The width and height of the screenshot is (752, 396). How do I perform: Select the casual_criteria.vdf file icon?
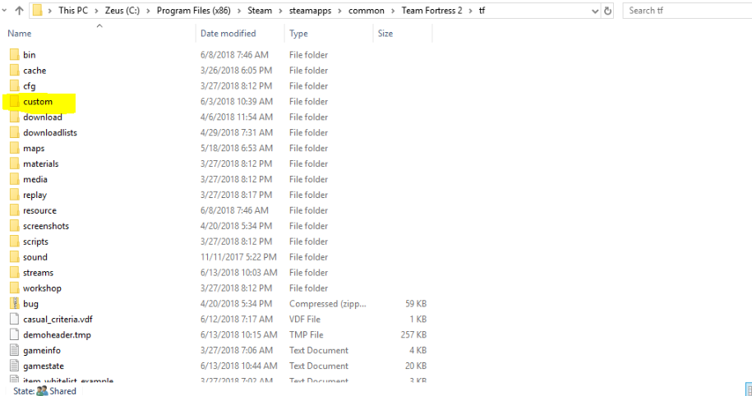pos(15,320)
